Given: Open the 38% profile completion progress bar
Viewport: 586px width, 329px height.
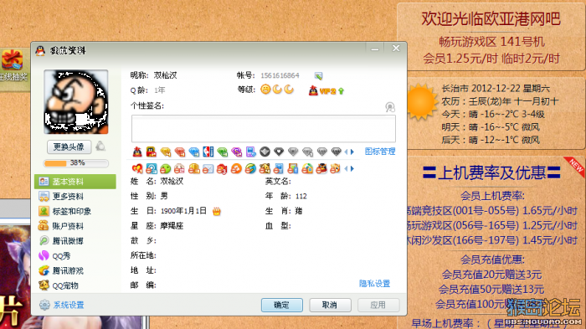Looking at the screenshot, I should [x=76, y=163].
